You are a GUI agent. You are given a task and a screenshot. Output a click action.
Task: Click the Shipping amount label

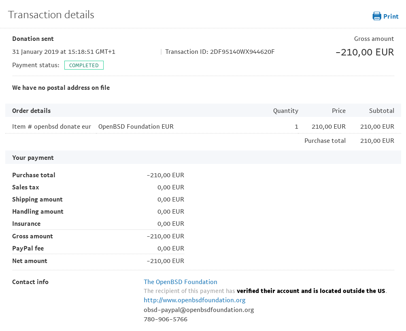click(x=37, y=199)
